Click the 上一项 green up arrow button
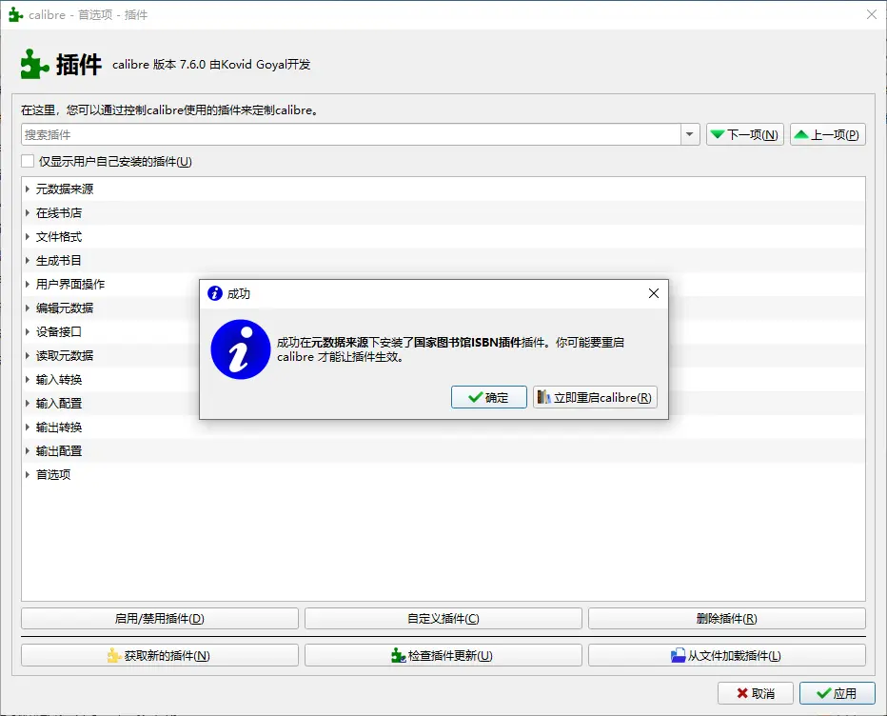The height and width of the screenshot is (716, 887). coord(827,135)
